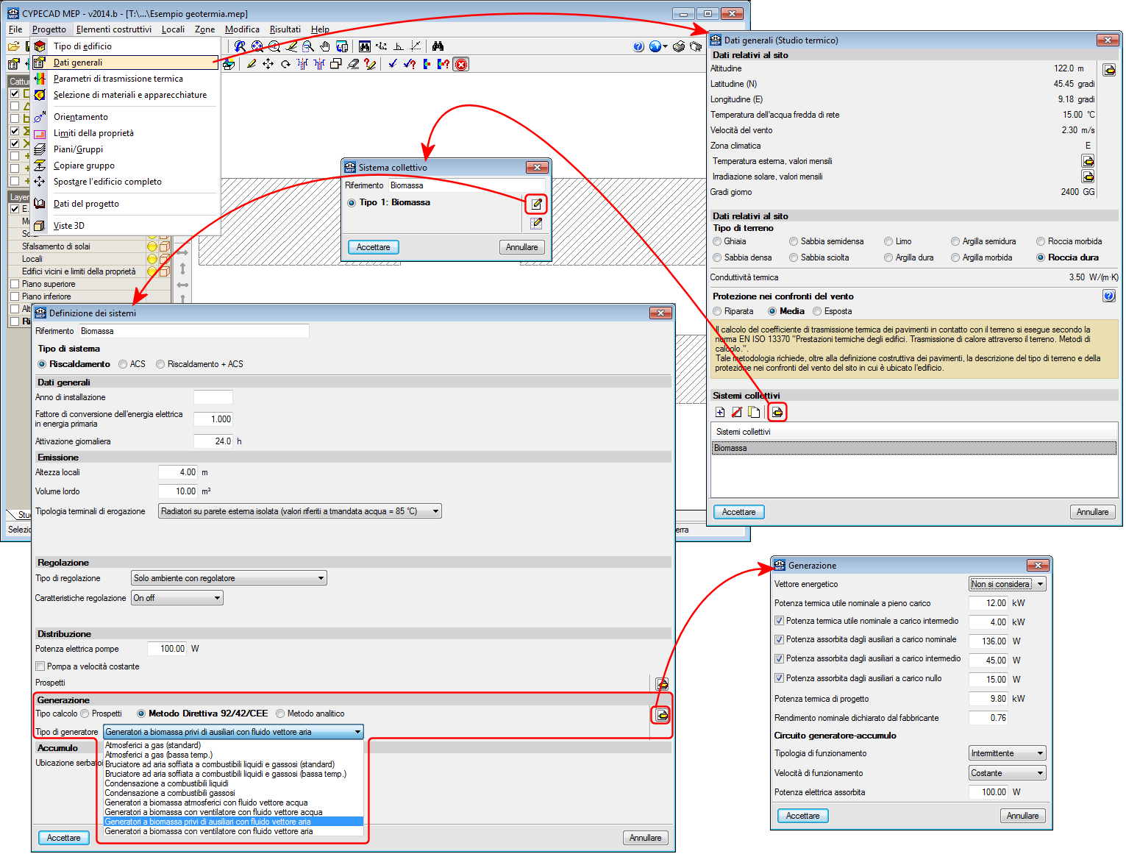The image size is (1126, 854).
Task: Click the lower edit icon in Sistema collettivo
Action: pyautogui.click(x=536, y=223)
